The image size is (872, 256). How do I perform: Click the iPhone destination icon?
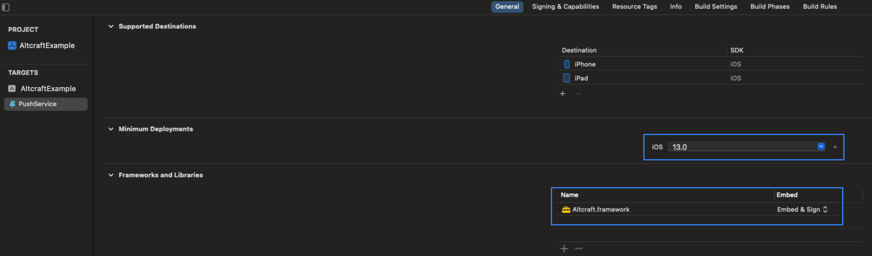click(x=567, y=64)
